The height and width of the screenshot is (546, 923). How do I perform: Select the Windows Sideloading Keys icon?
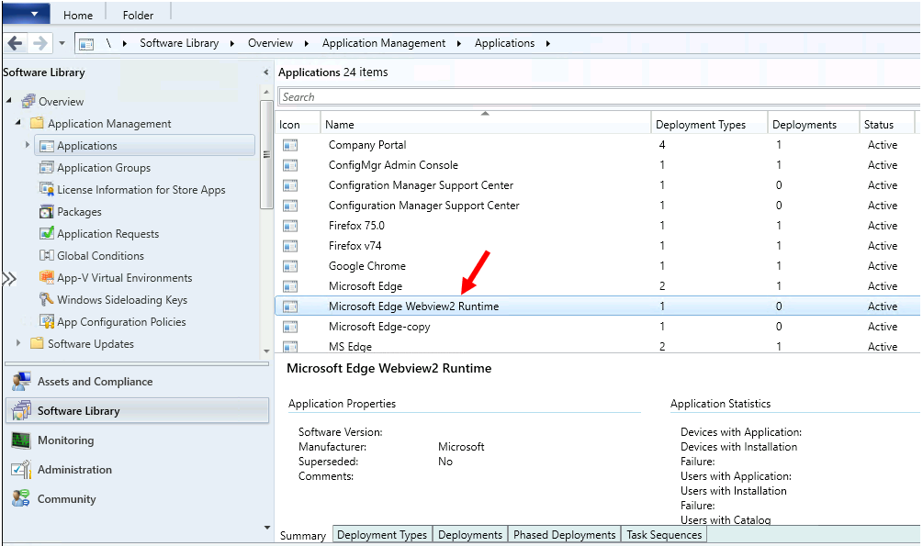[47, 299]
